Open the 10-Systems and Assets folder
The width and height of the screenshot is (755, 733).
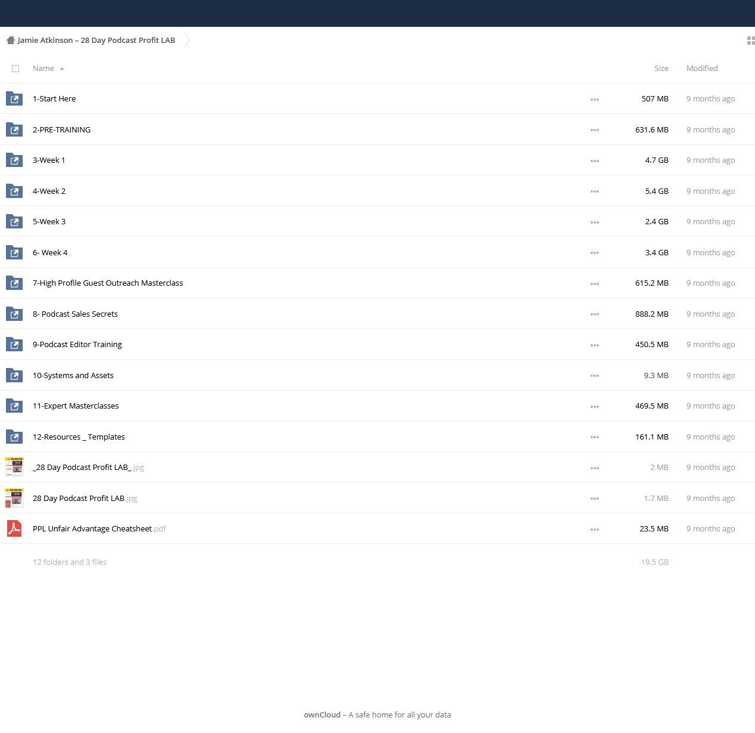point(73,375)
